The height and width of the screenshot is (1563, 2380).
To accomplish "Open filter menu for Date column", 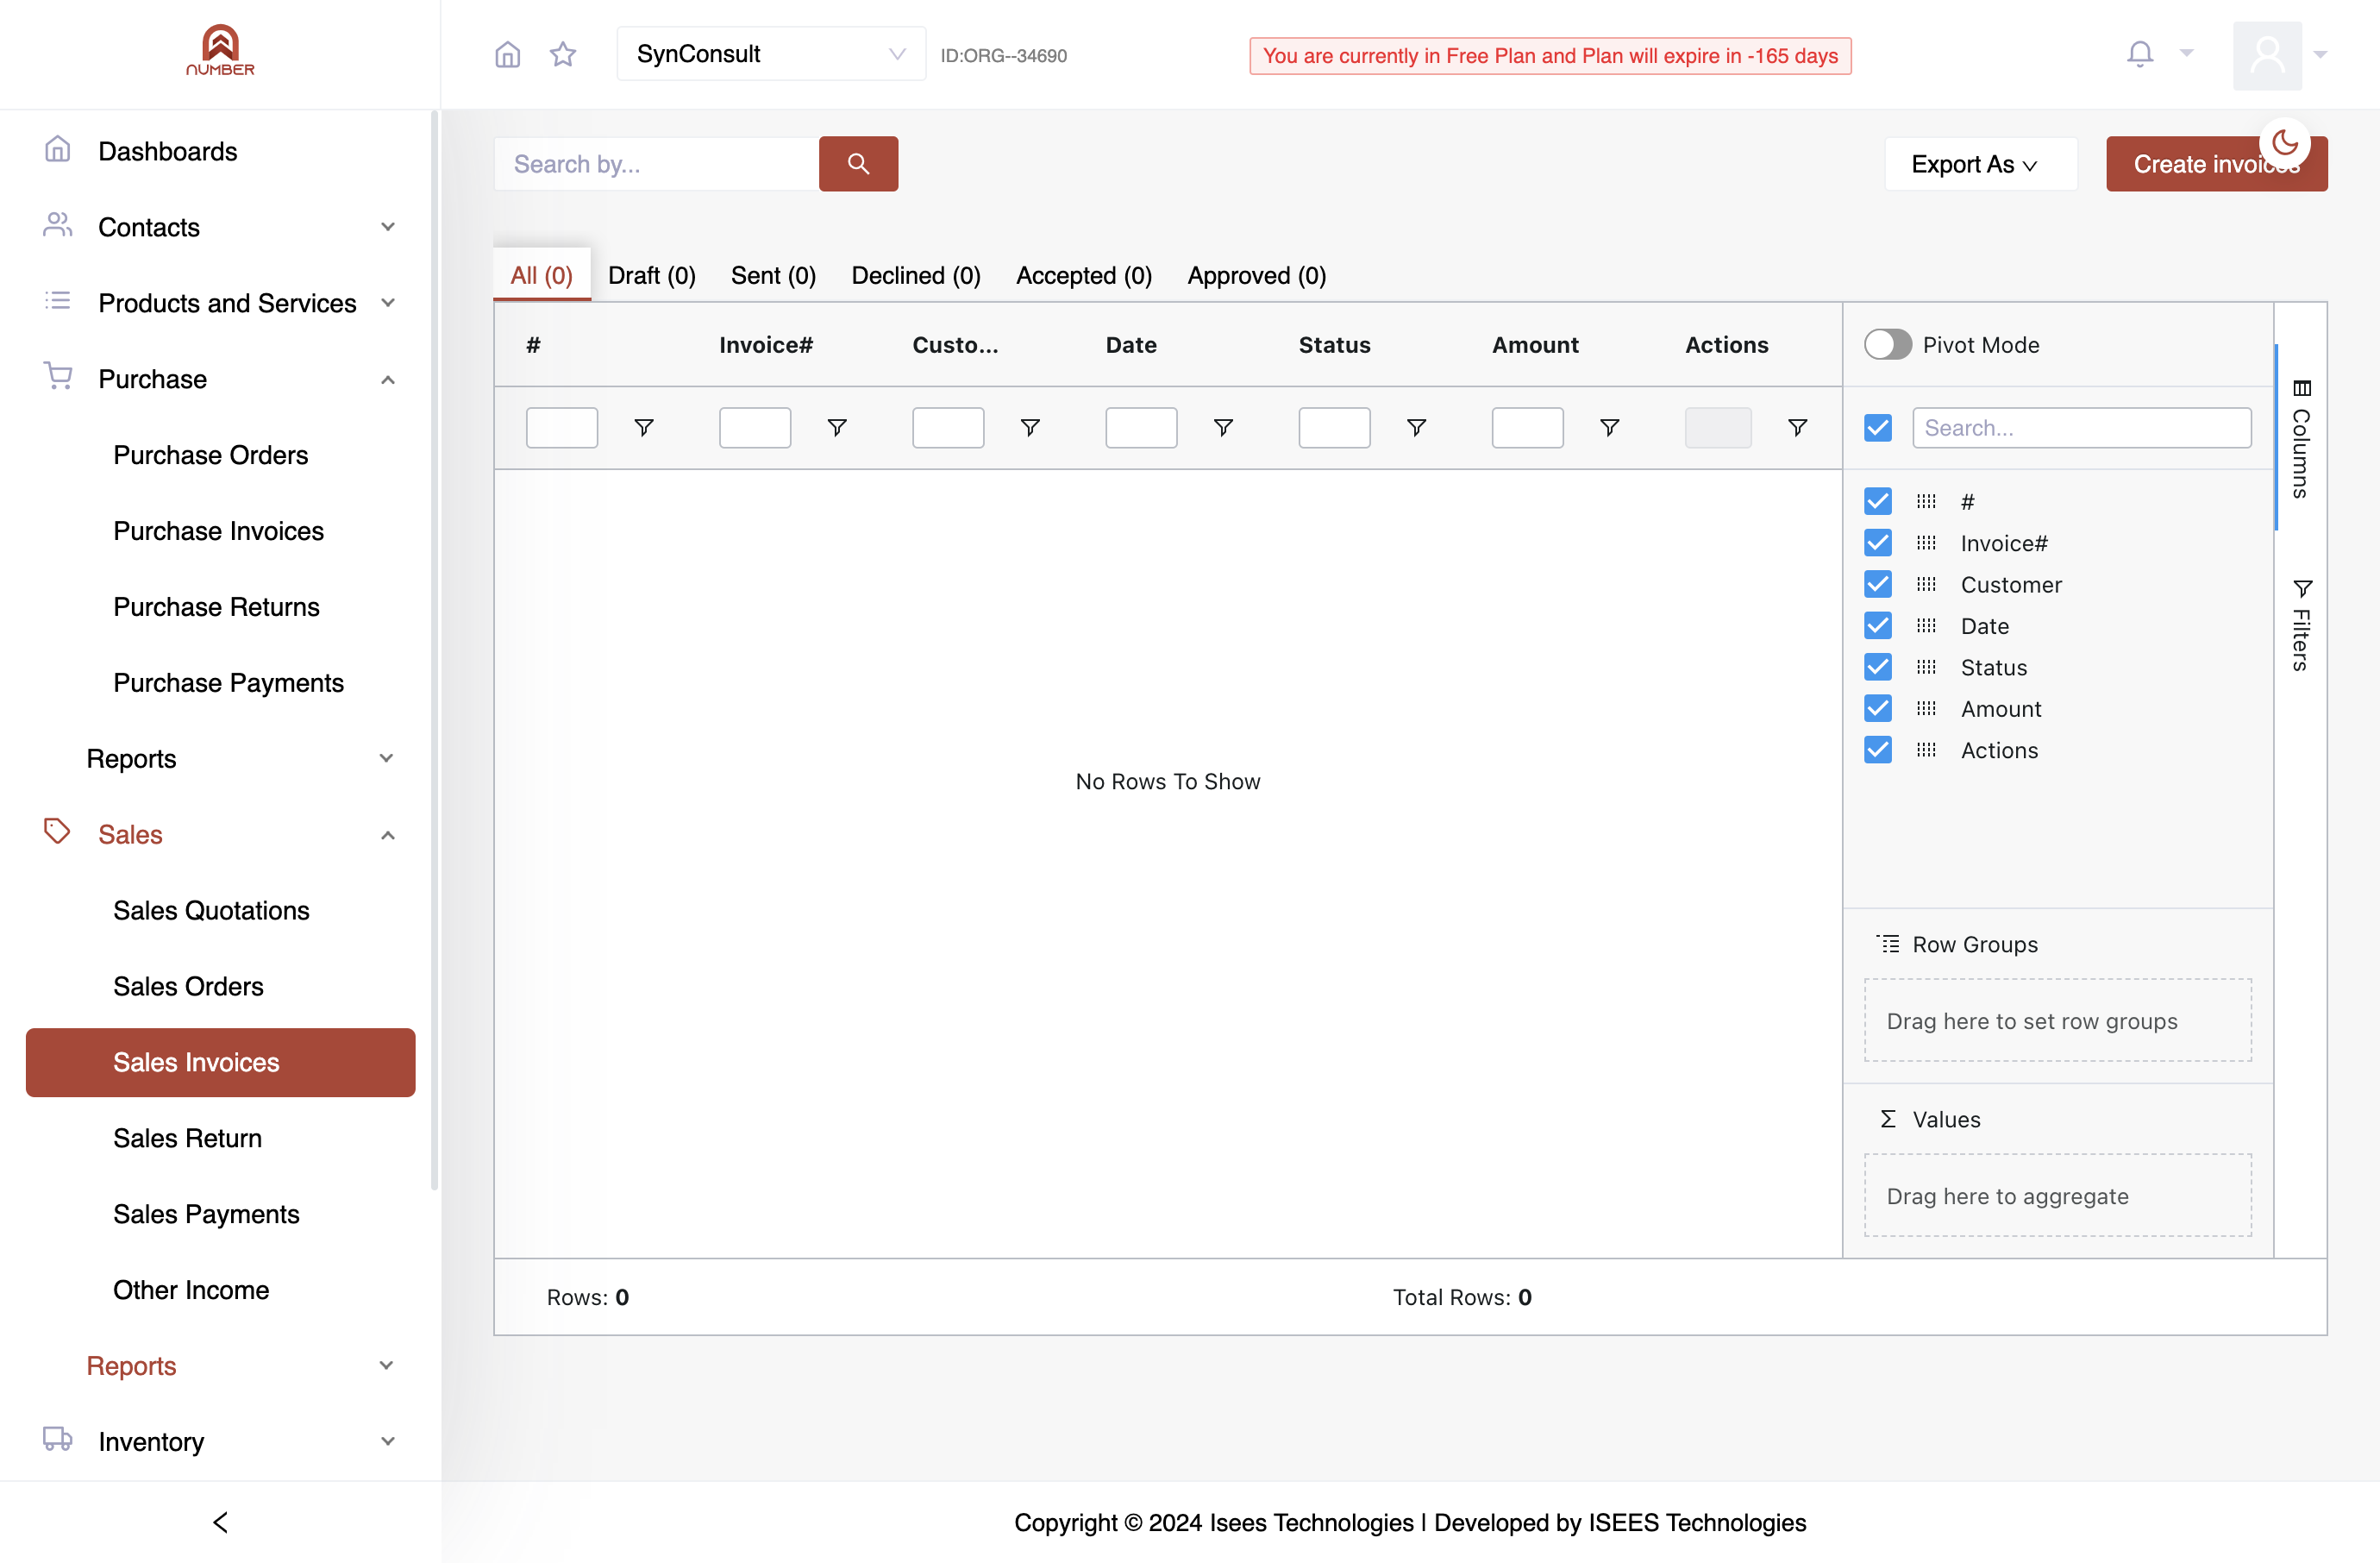I will point(1223,428).
